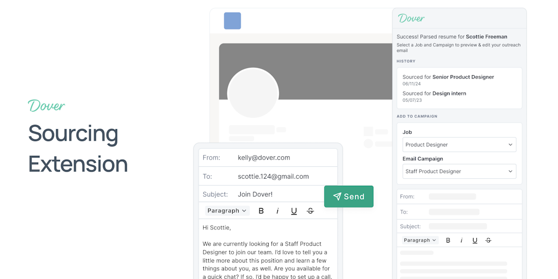The width and height of the screenshot is (558, 279).
Task: Apply underline in the email composer toolbar
Action: pyautogui.click(x=294, y=211)
